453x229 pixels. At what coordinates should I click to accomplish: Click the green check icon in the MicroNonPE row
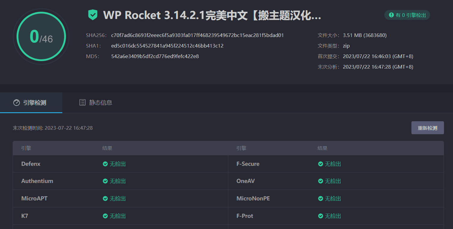click(320, 199)
